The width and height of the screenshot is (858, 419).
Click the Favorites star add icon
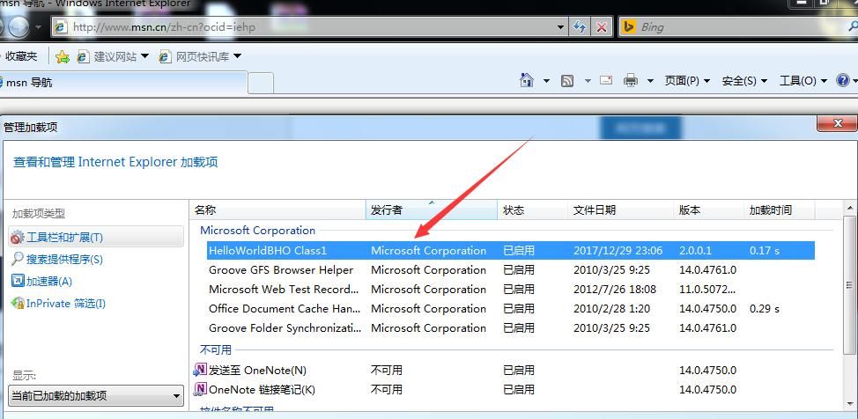pyautogui.click(x=63, y=56)
